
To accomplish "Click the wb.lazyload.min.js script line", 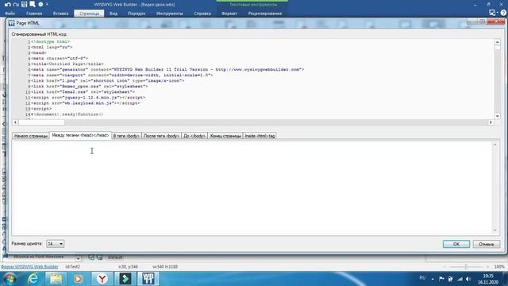I will pos(86,102).
